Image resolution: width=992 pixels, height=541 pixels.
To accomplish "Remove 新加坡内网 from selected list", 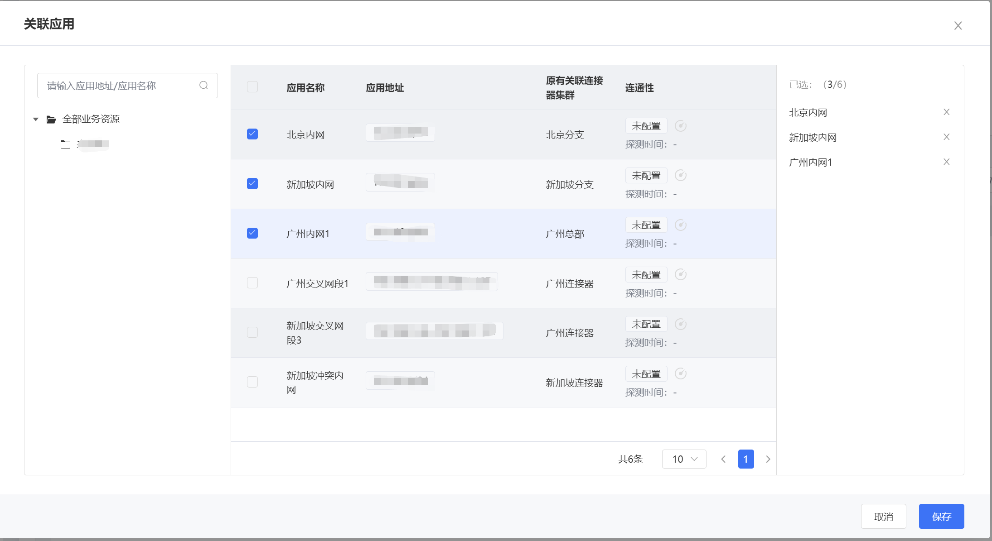I will pos(946,137).
